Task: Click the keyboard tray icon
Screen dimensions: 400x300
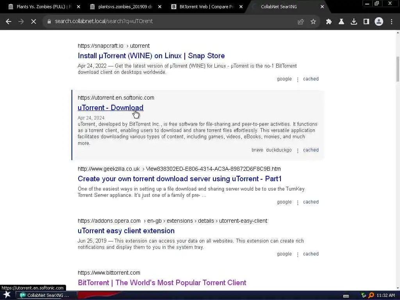Action: coord(346,296)
